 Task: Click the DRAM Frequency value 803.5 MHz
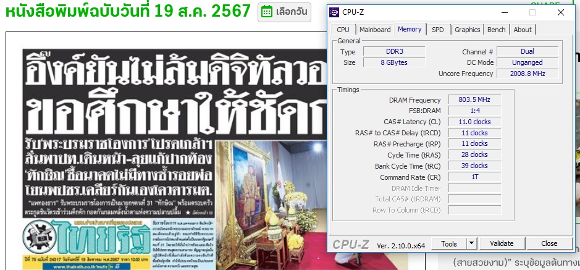coord(474,100)
